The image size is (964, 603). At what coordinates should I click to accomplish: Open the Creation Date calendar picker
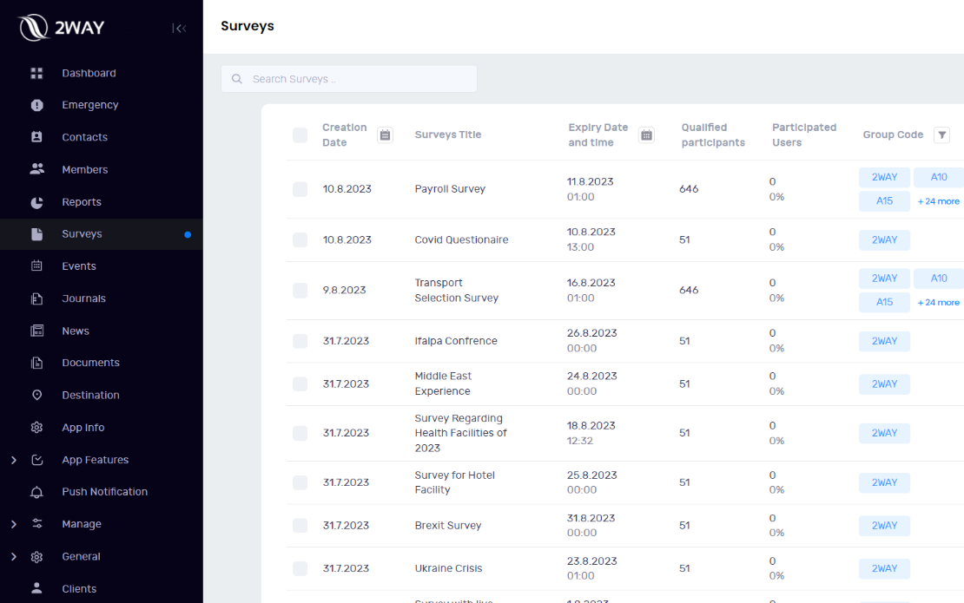click(x=386, y=134)
